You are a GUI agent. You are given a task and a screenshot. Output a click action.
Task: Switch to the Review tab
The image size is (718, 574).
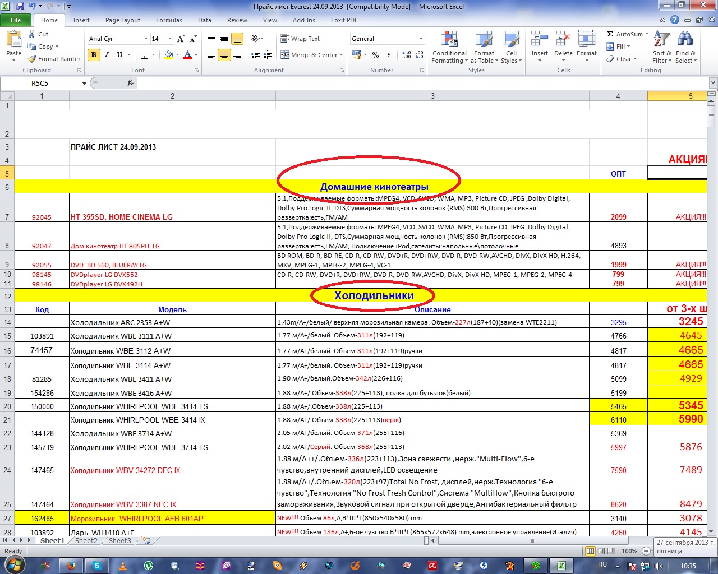[237, 20]
